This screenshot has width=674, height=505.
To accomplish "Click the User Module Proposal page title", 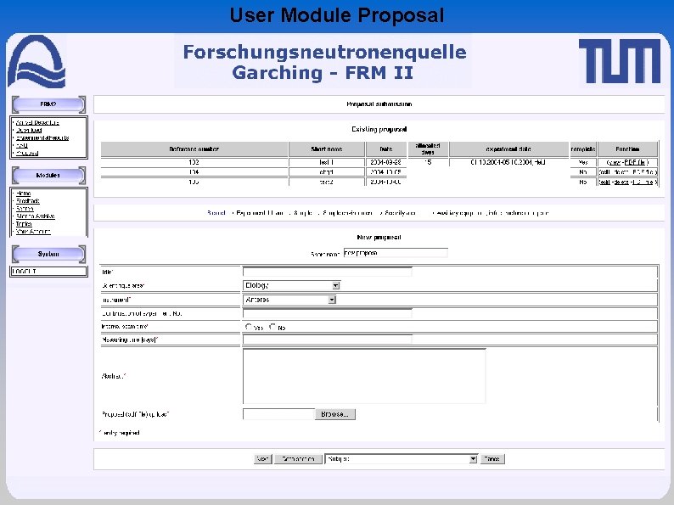I will pos(336,15).
